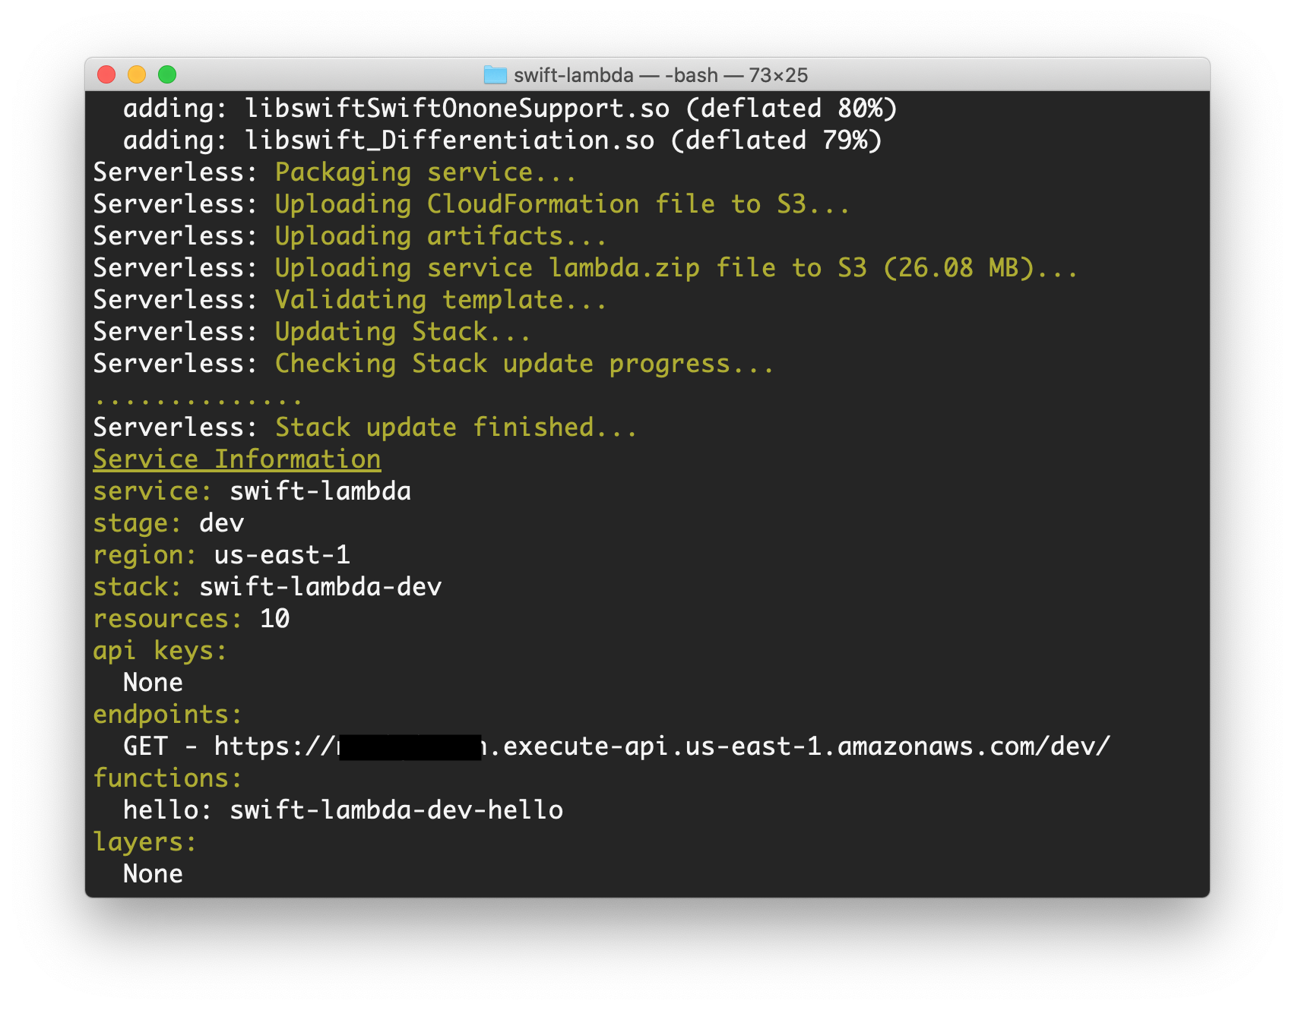This screenshot has width=1295, height=1010.
Task: Click the 'lambda.zip' file name
Action: tap(625, 268)
